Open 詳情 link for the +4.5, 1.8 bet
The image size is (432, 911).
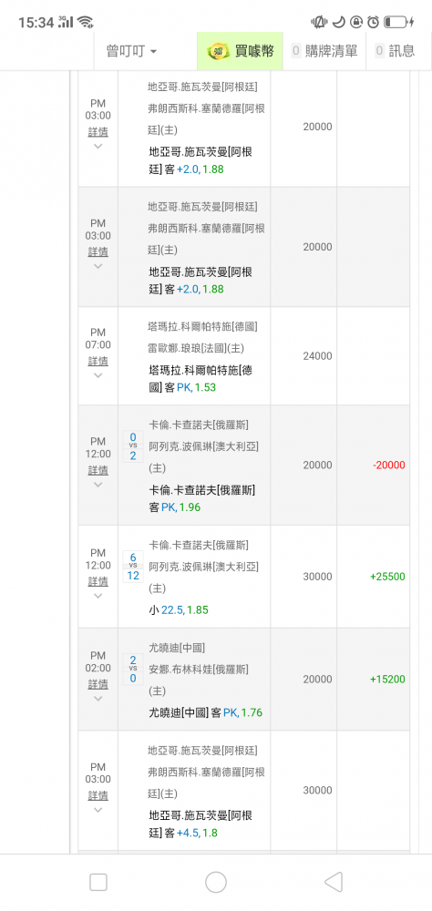pyautogui.click(x=98, y=795)
